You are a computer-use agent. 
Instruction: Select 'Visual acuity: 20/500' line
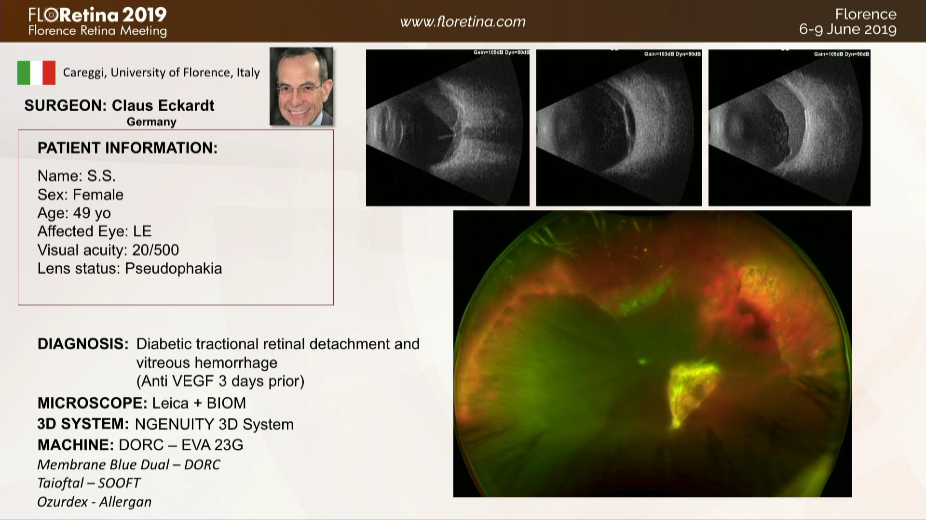point(108,250)
